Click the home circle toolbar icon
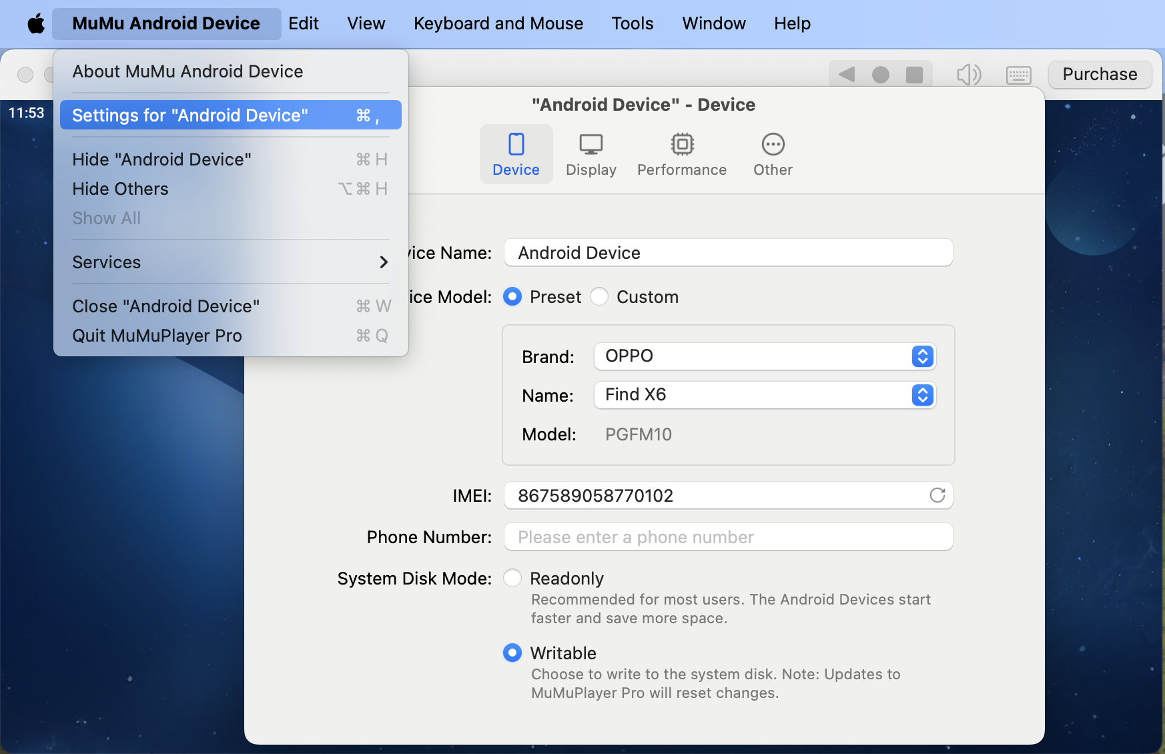This screenshot has width=1165, height=754. click(881, 74)
